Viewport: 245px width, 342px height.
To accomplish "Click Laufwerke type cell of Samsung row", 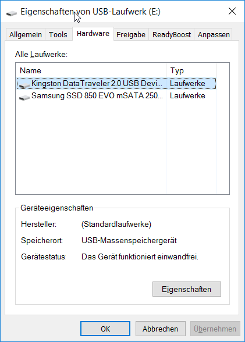I will coord(187,96).
